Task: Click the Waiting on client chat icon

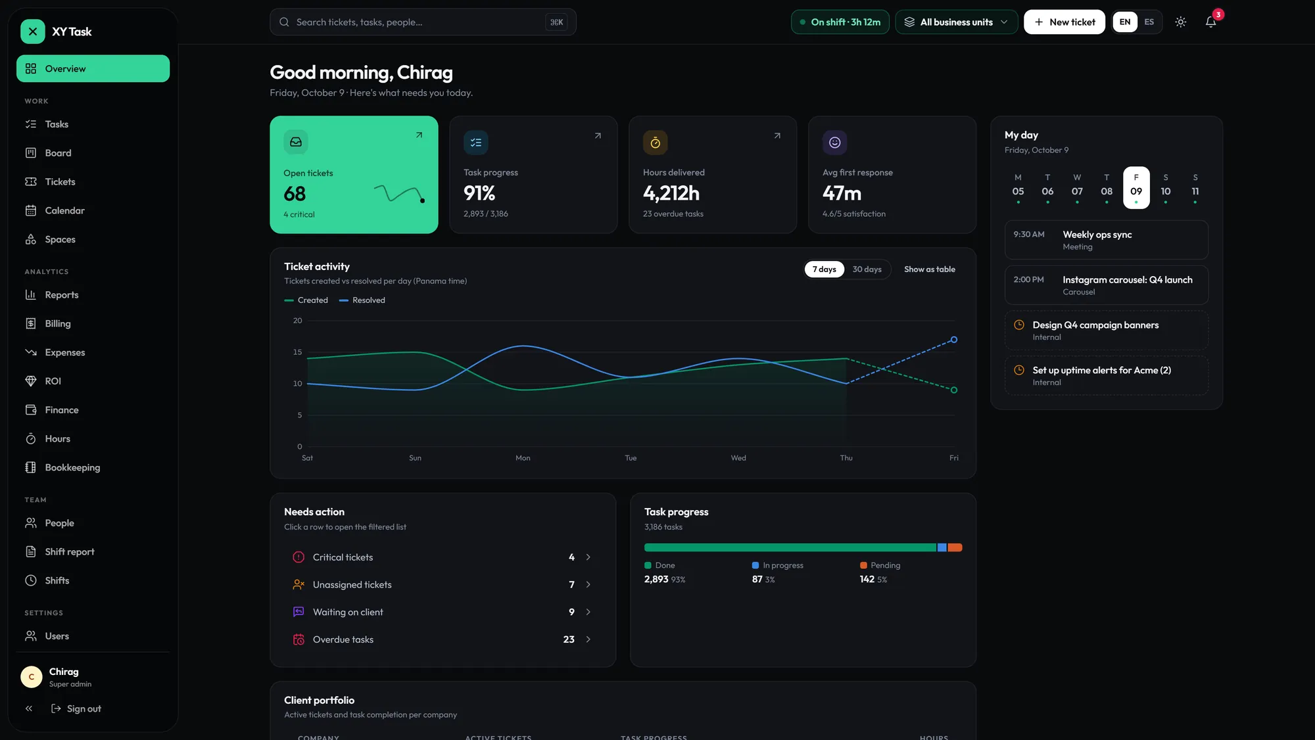Action: pyautogui.click(x=299, y=612)
